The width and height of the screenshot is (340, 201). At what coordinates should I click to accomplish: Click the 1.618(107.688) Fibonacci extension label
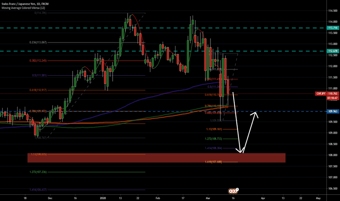pyautogui.click(x=213, y=162)
